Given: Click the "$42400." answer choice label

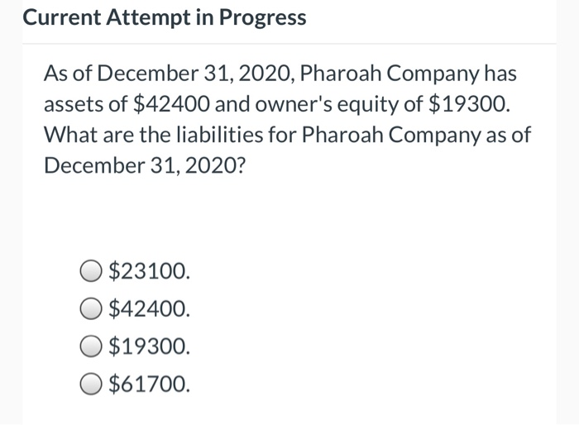Looking at the screenshot, I should tap(149, 308).
